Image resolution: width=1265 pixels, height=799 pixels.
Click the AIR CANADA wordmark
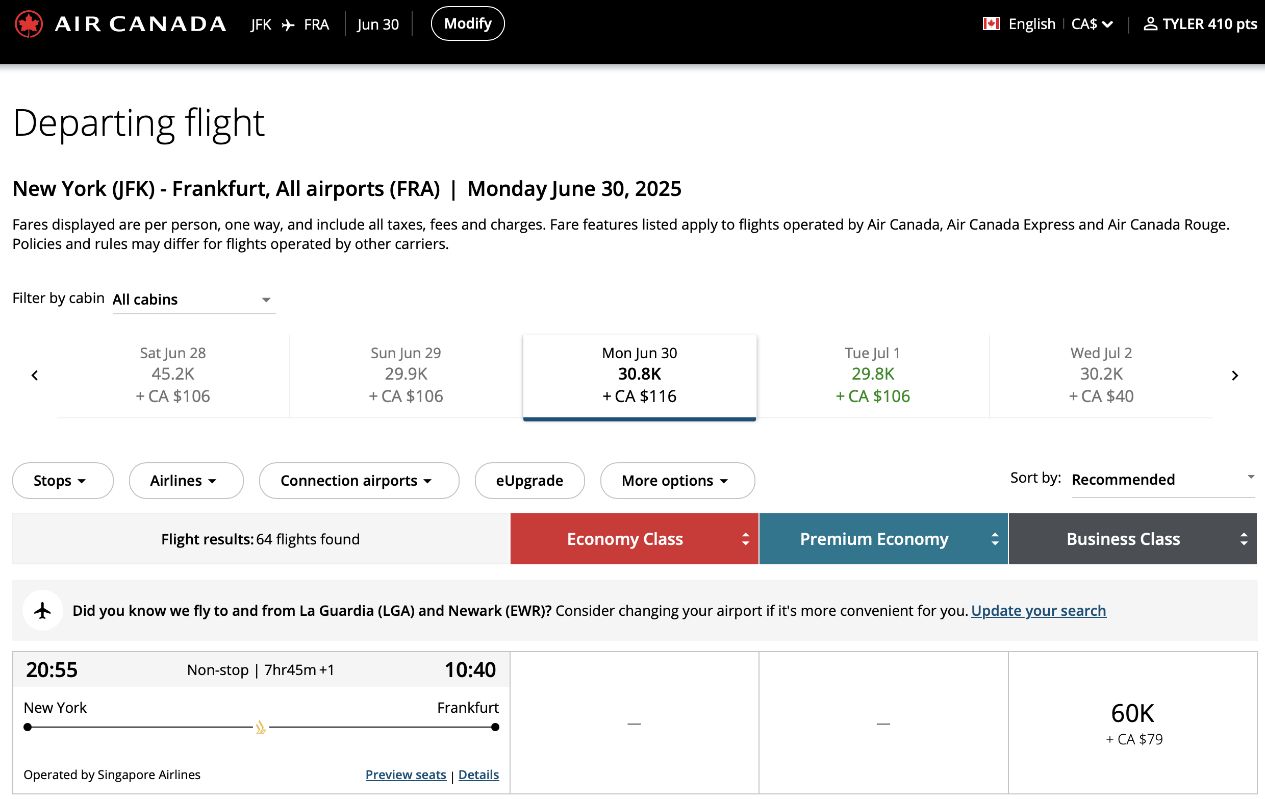click(141, 24)
